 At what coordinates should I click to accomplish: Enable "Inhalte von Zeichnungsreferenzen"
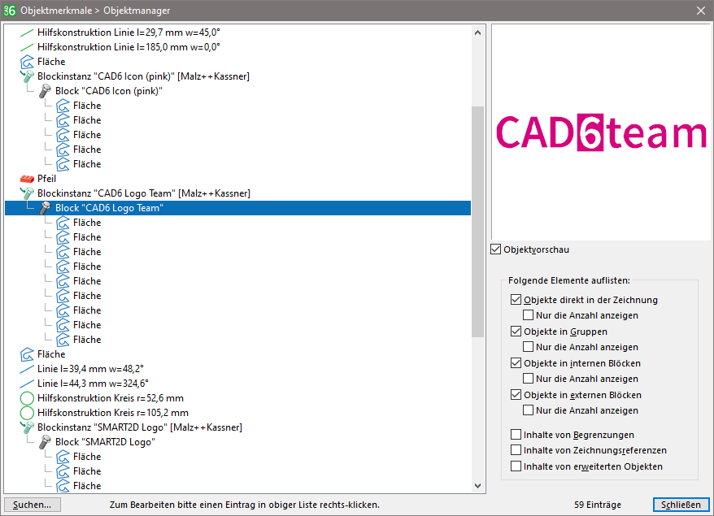coord(516,450)
